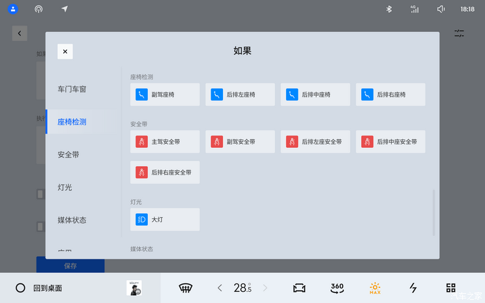Screen dimensions: 485x303
Task: Tap the volume speaker icon
Action: [441, 9]
